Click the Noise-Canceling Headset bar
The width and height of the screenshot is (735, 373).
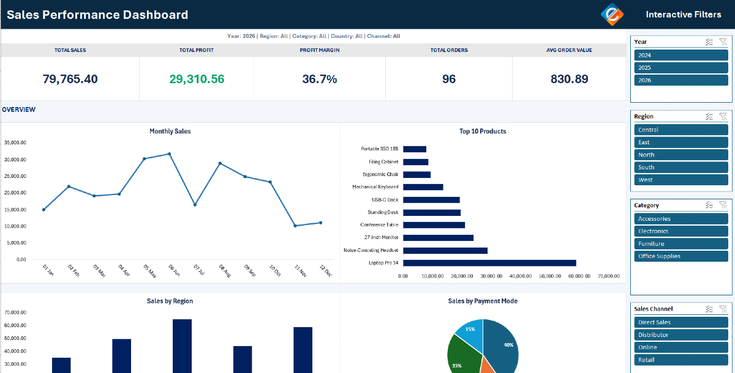point(445,250)
